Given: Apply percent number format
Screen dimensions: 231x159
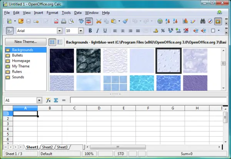Looking at the screenshot, I should click(163, 31).
